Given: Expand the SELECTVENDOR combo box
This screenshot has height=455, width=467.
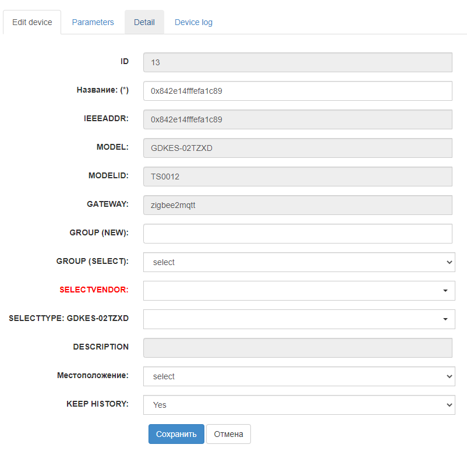Looking at the screenshot, I should tap(299, 291).
